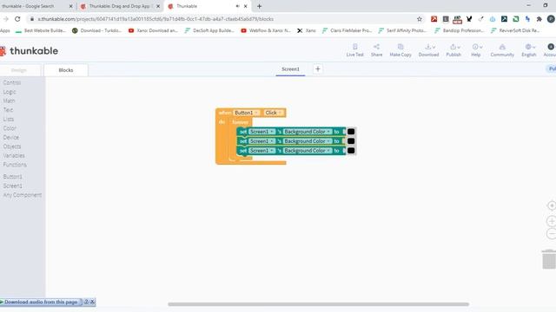Open the Math blocks category
This screenshot has width=556, height=312.
pyautogui.click(x=9, y=101)
